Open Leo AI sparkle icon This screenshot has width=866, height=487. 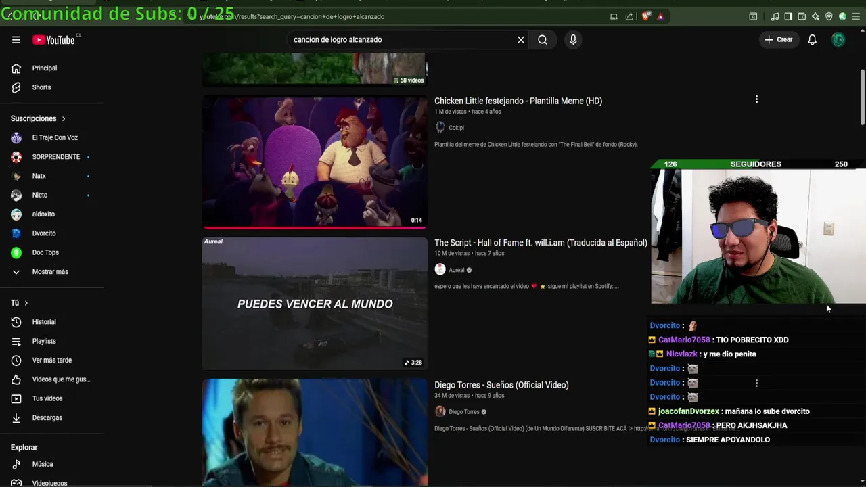(x=815, y=16)
